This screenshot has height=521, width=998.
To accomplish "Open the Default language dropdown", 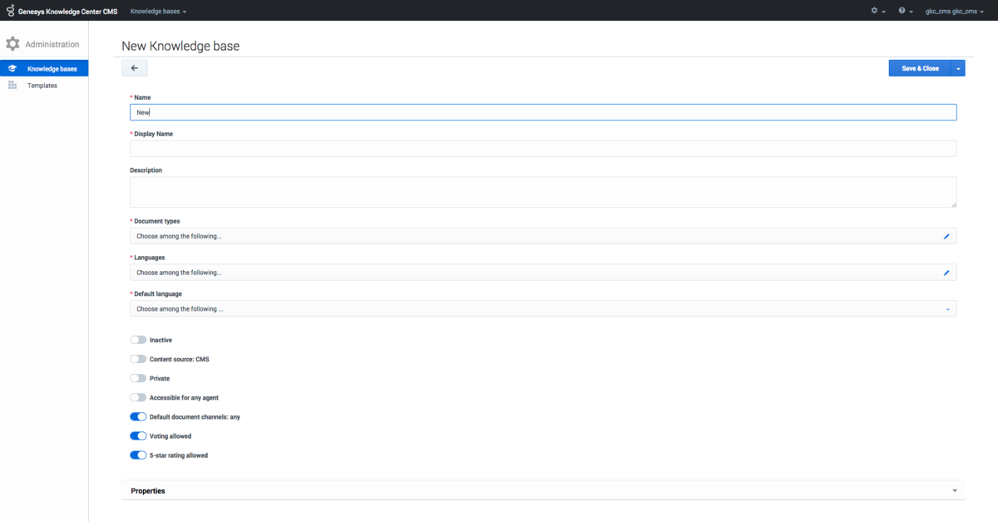I will [543, 309].
